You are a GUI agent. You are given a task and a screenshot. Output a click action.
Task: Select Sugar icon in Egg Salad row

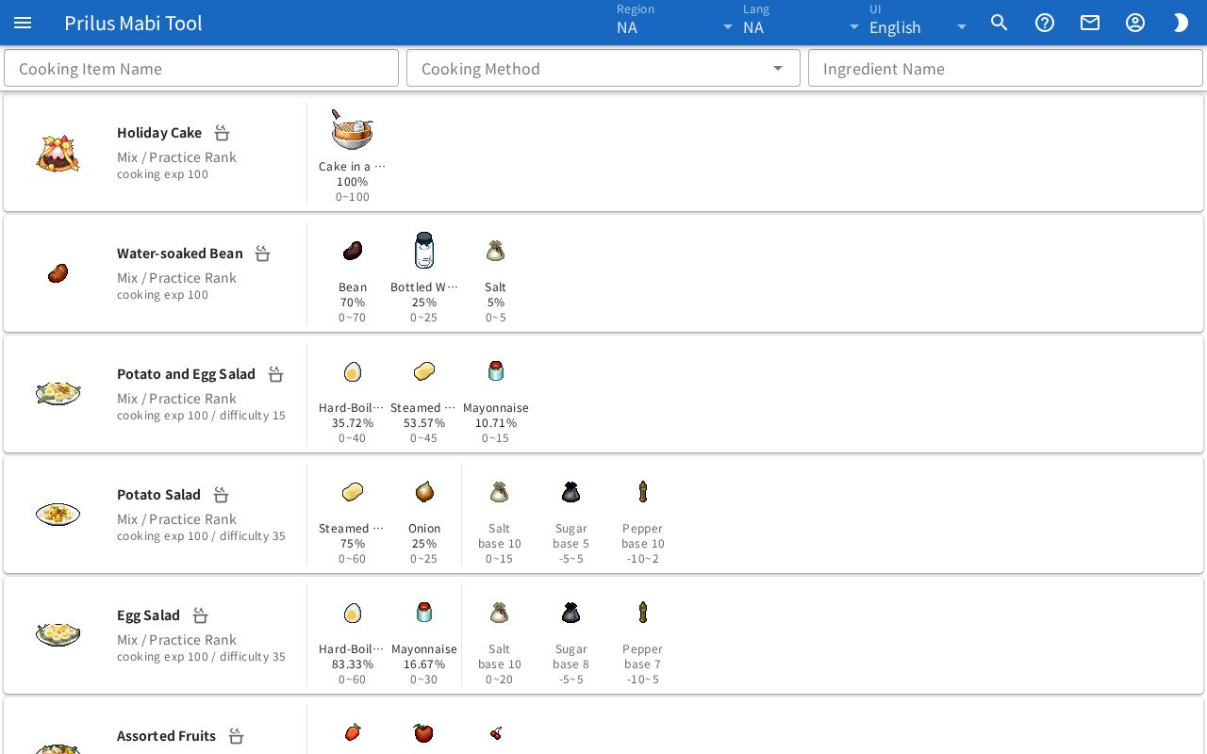[x=571, y=613]
